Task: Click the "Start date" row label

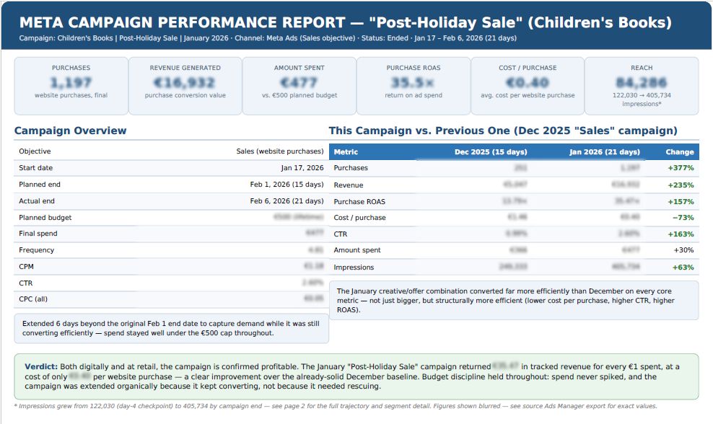Action: (x=36, y=168)
